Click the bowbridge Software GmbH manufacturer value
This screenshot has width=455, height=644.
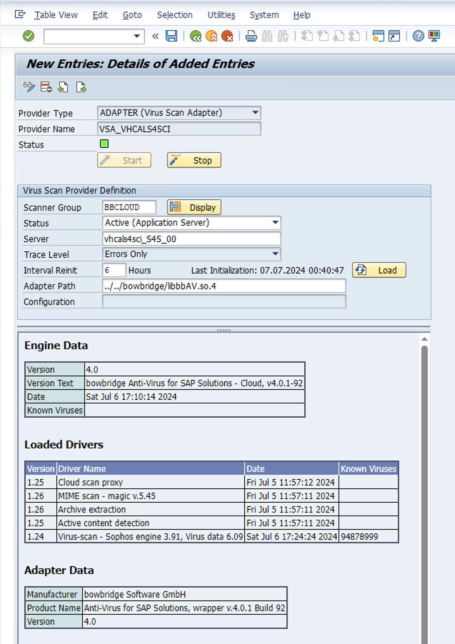[135, 594]
